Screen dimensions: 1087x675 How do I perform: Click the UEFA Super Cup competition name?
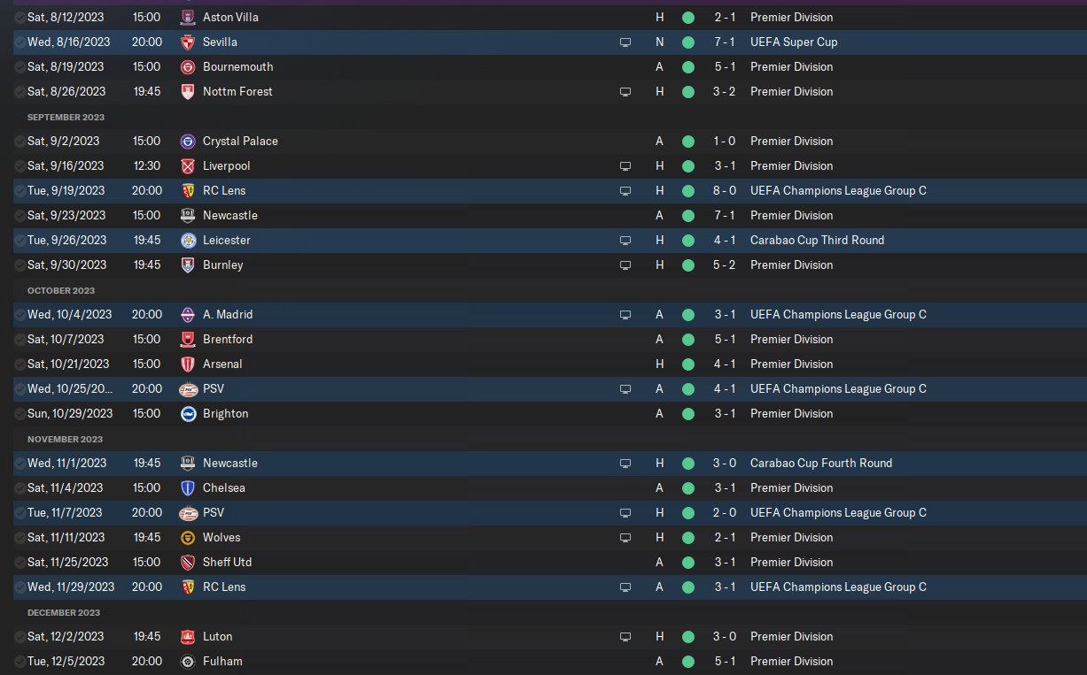tap(794, 42)
